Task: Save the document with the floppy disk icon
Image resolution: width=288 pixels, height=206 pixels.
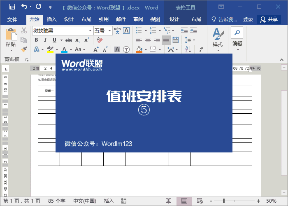Action: (x=12, y=7)
